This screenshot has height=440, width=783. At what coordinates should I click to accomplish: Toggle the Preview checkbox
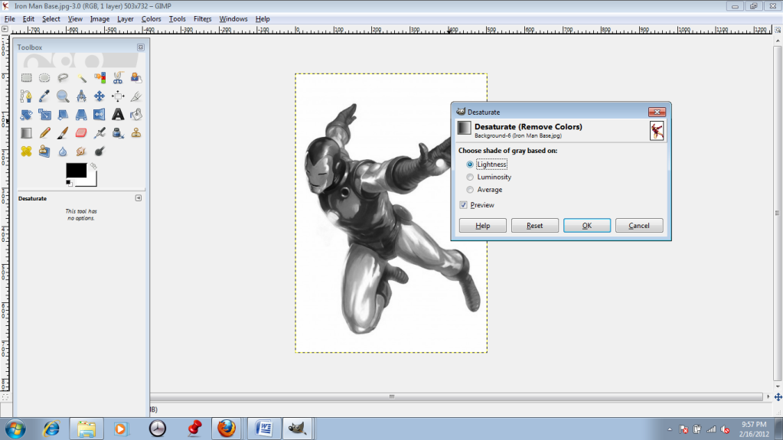[463, 205]
